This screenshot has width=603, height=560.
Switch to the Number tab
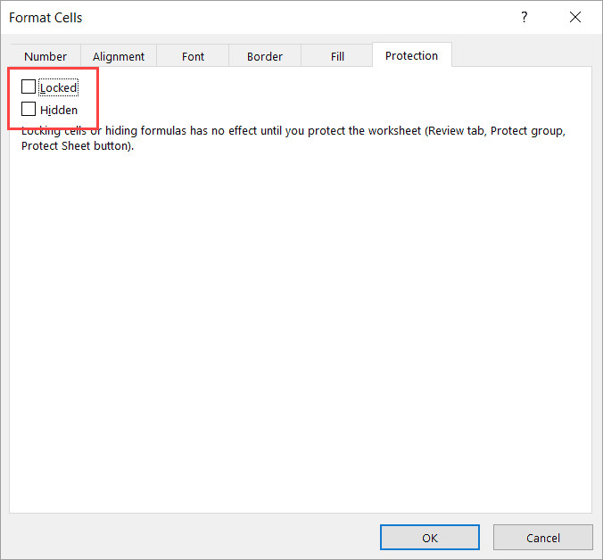[45, 56]
